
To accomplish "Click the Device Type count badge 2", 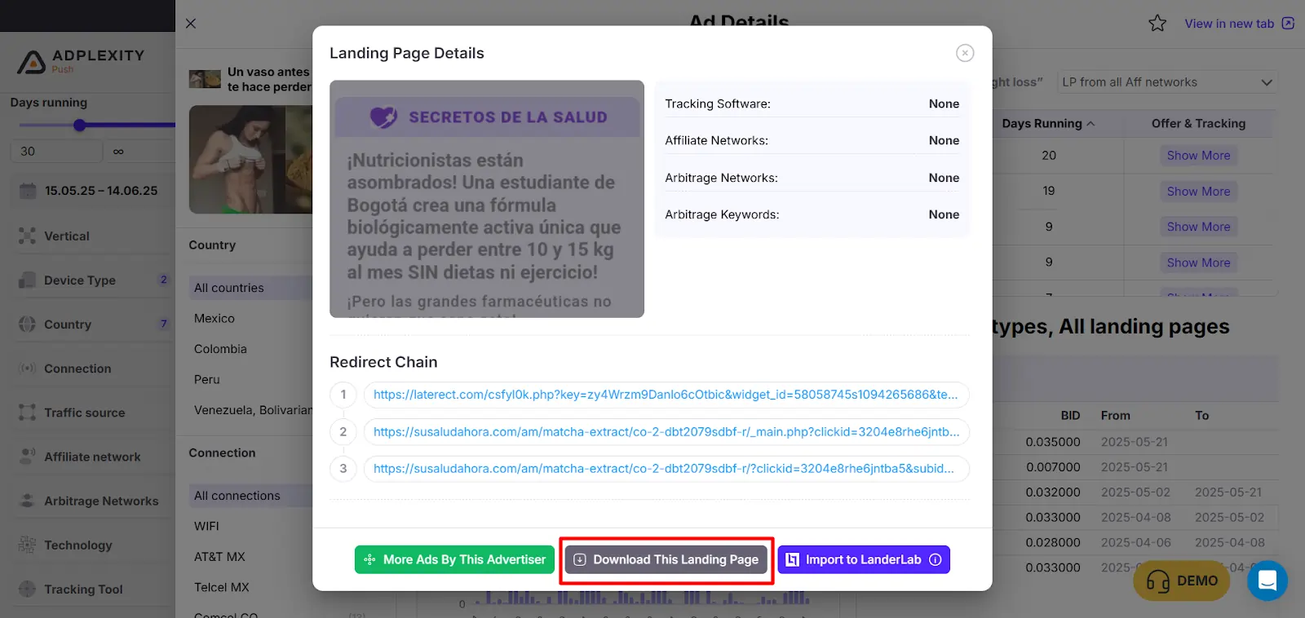I will click(x=164, y=280).
